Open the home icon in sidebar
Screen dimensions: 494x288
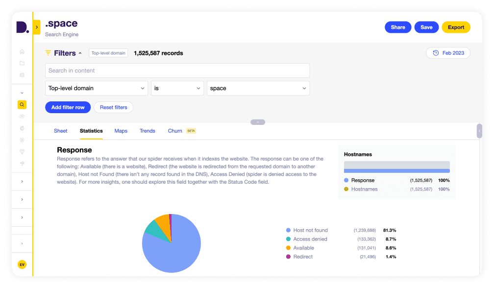click(22, 51)
